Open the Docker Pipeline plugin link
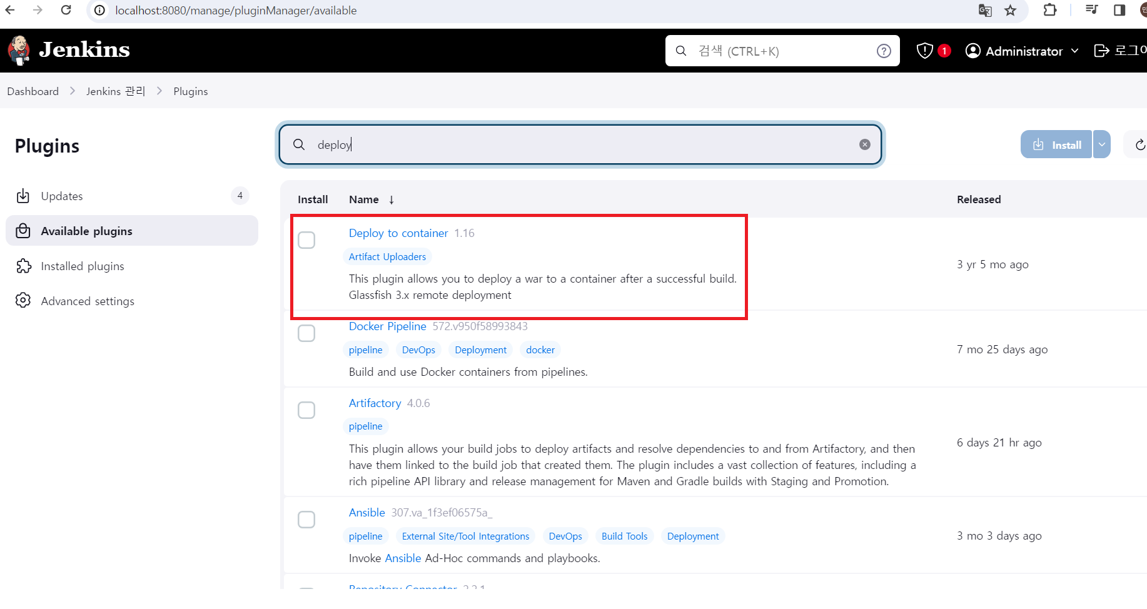Viewport: 1147px width, 609px height. tap(388, 326)
